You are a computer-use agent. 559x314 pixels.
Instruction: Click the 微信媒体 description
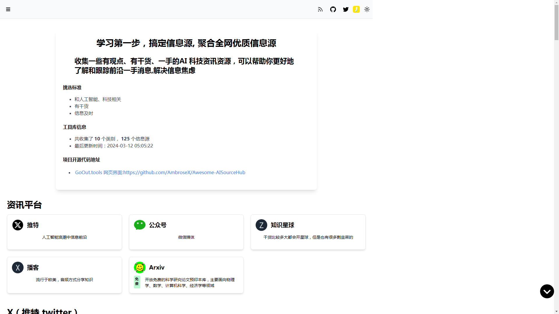(186, 237)
